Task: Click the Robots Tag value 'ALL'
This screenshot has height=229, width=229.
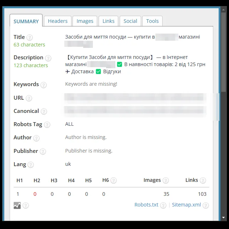Action: pyautogui.click(x=69, y=124)
